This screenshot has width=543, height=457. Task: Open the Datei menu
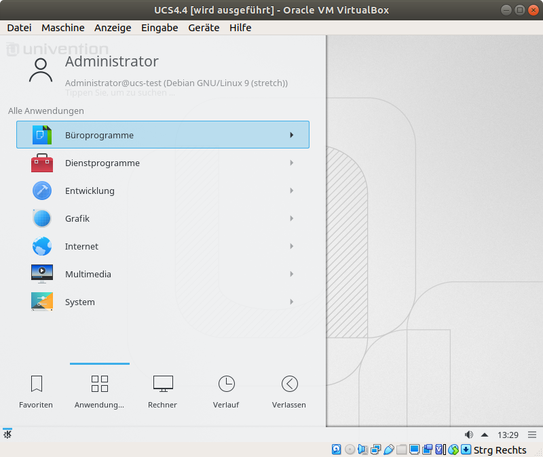coord(19,28)
